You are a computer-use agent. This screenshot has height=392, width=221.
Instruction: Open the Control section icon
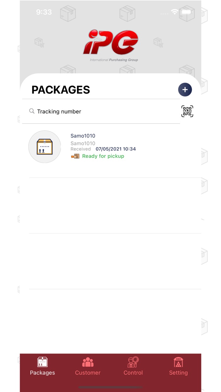133,362
